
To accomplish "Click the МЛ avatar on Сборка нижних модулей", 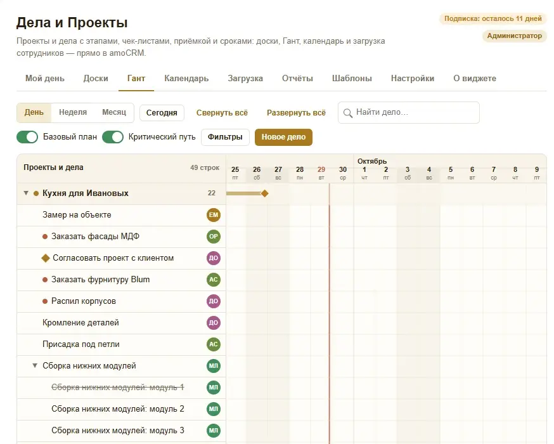I will point(214,366).
